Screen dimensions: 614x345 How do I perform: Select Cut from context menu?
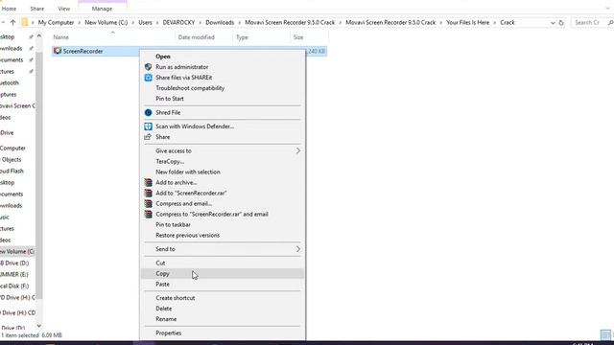coord(223,263)
